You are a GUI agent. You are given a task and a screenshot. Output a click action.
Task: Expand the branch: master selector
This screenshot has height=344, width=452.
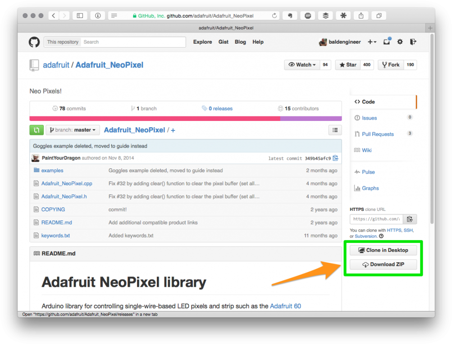pyautogui.click(x=73, y=130)
